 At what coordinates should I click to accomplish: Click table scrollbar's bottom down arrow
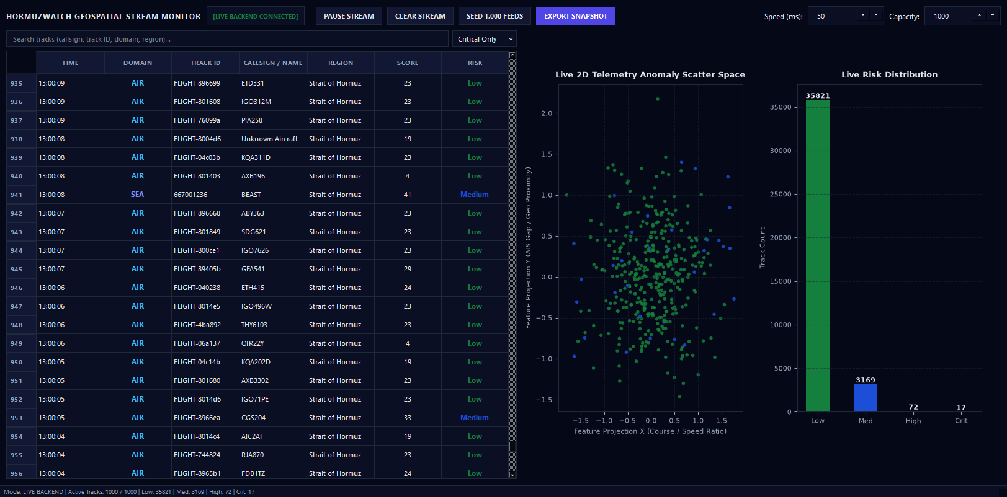512,475
